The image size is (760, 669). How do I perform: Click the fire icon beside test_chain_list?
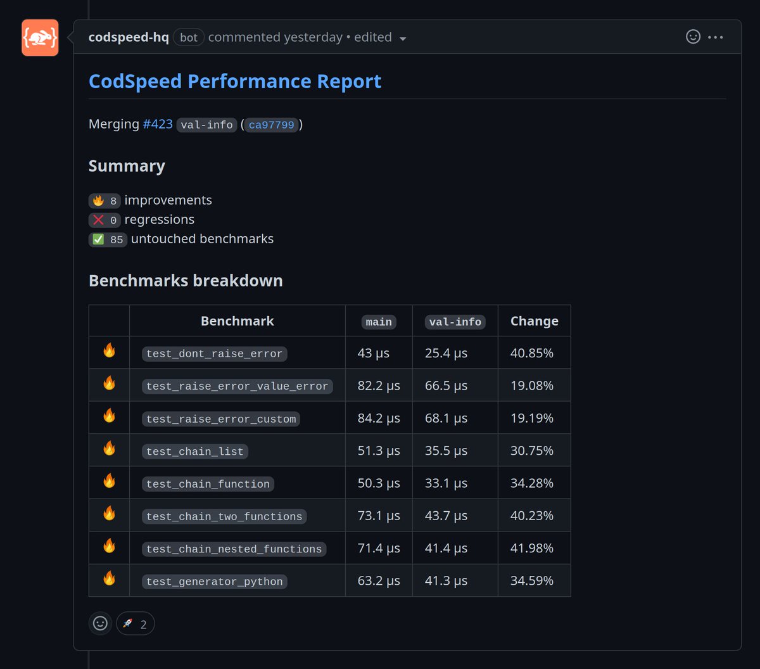(x=110, y=449)
